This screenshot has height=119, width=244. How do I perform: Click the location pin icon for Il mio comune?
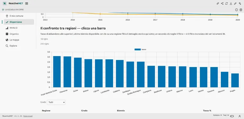7,16
